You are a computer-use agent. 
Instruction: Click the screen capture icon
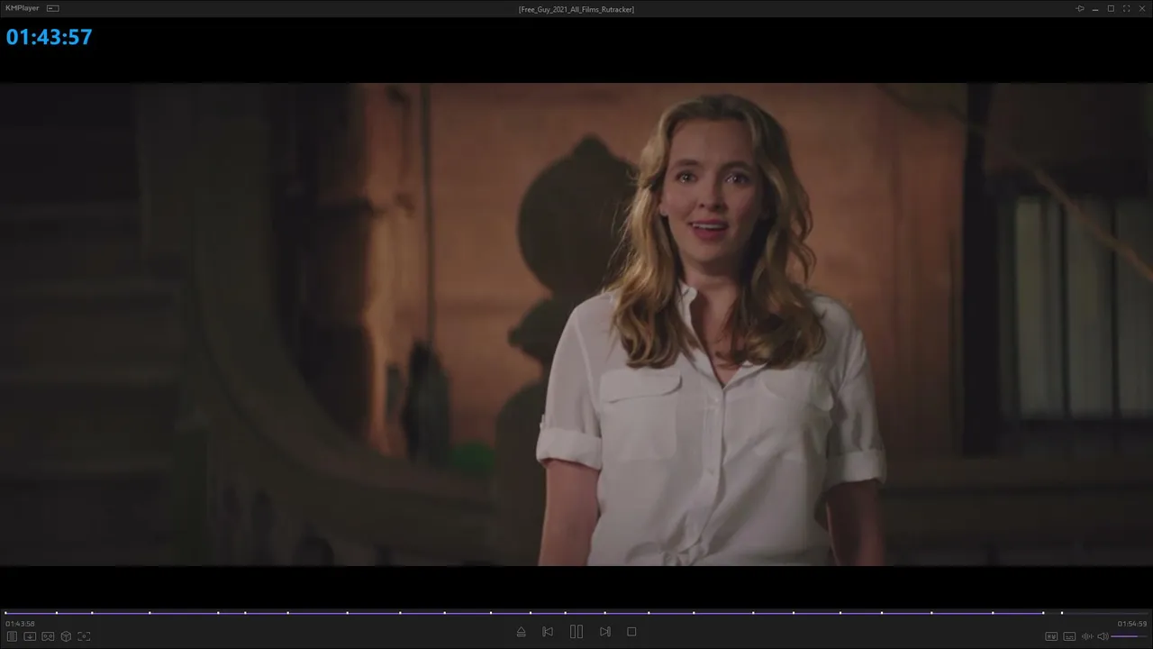[x=84, y=636]
